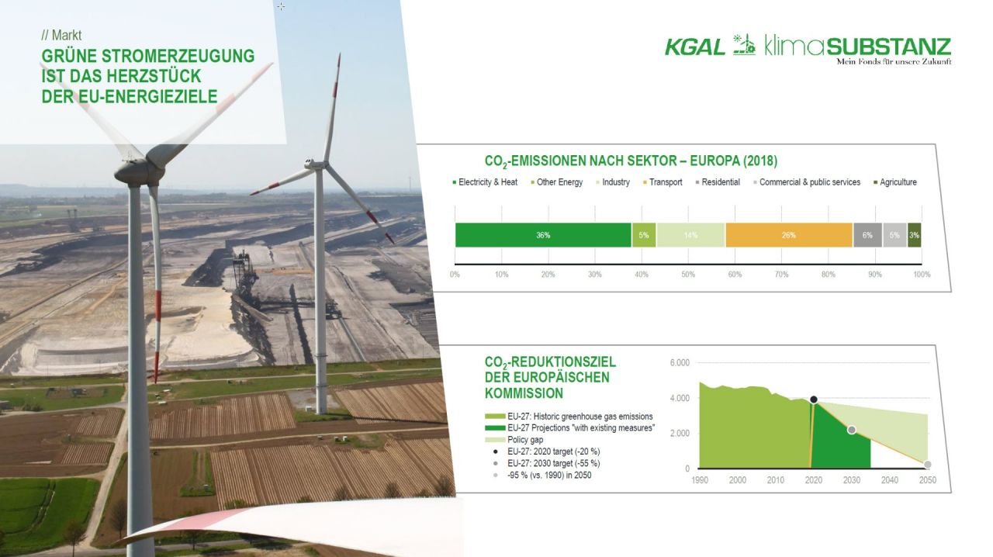Click the wind turbine icon beside KGAL

pos(744,46)
